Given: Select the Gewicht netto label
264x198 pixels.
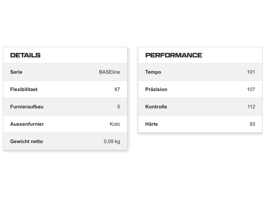Looking at the screenshot, I should [x=27, y=141].
